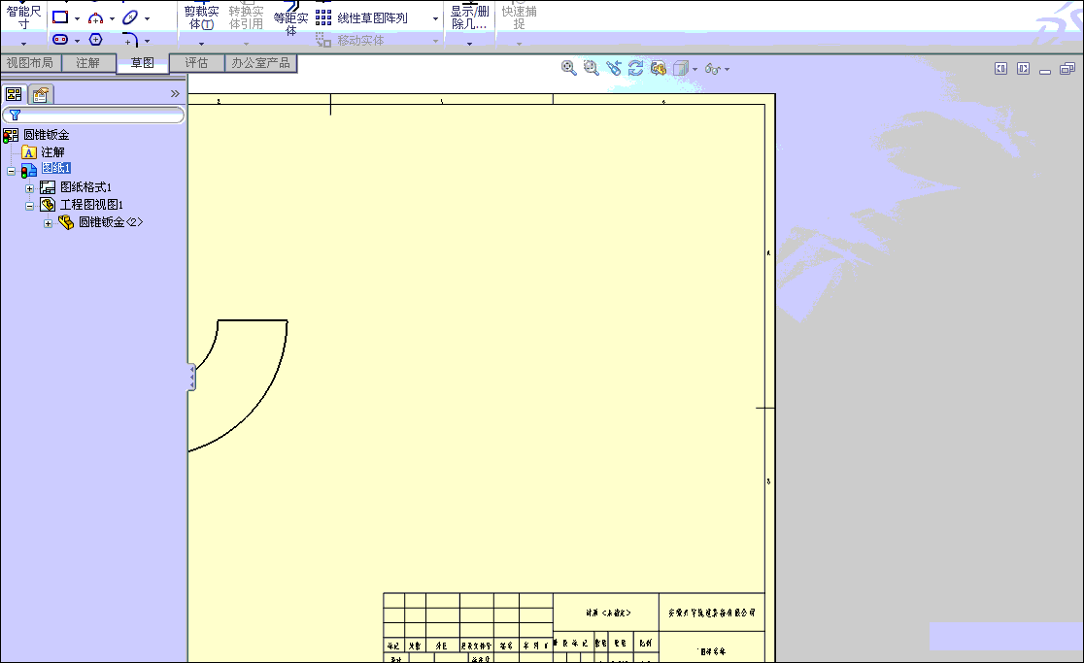
Task: Open the Hide/Show Items dropdown arrow
Action: pos(727,69)
